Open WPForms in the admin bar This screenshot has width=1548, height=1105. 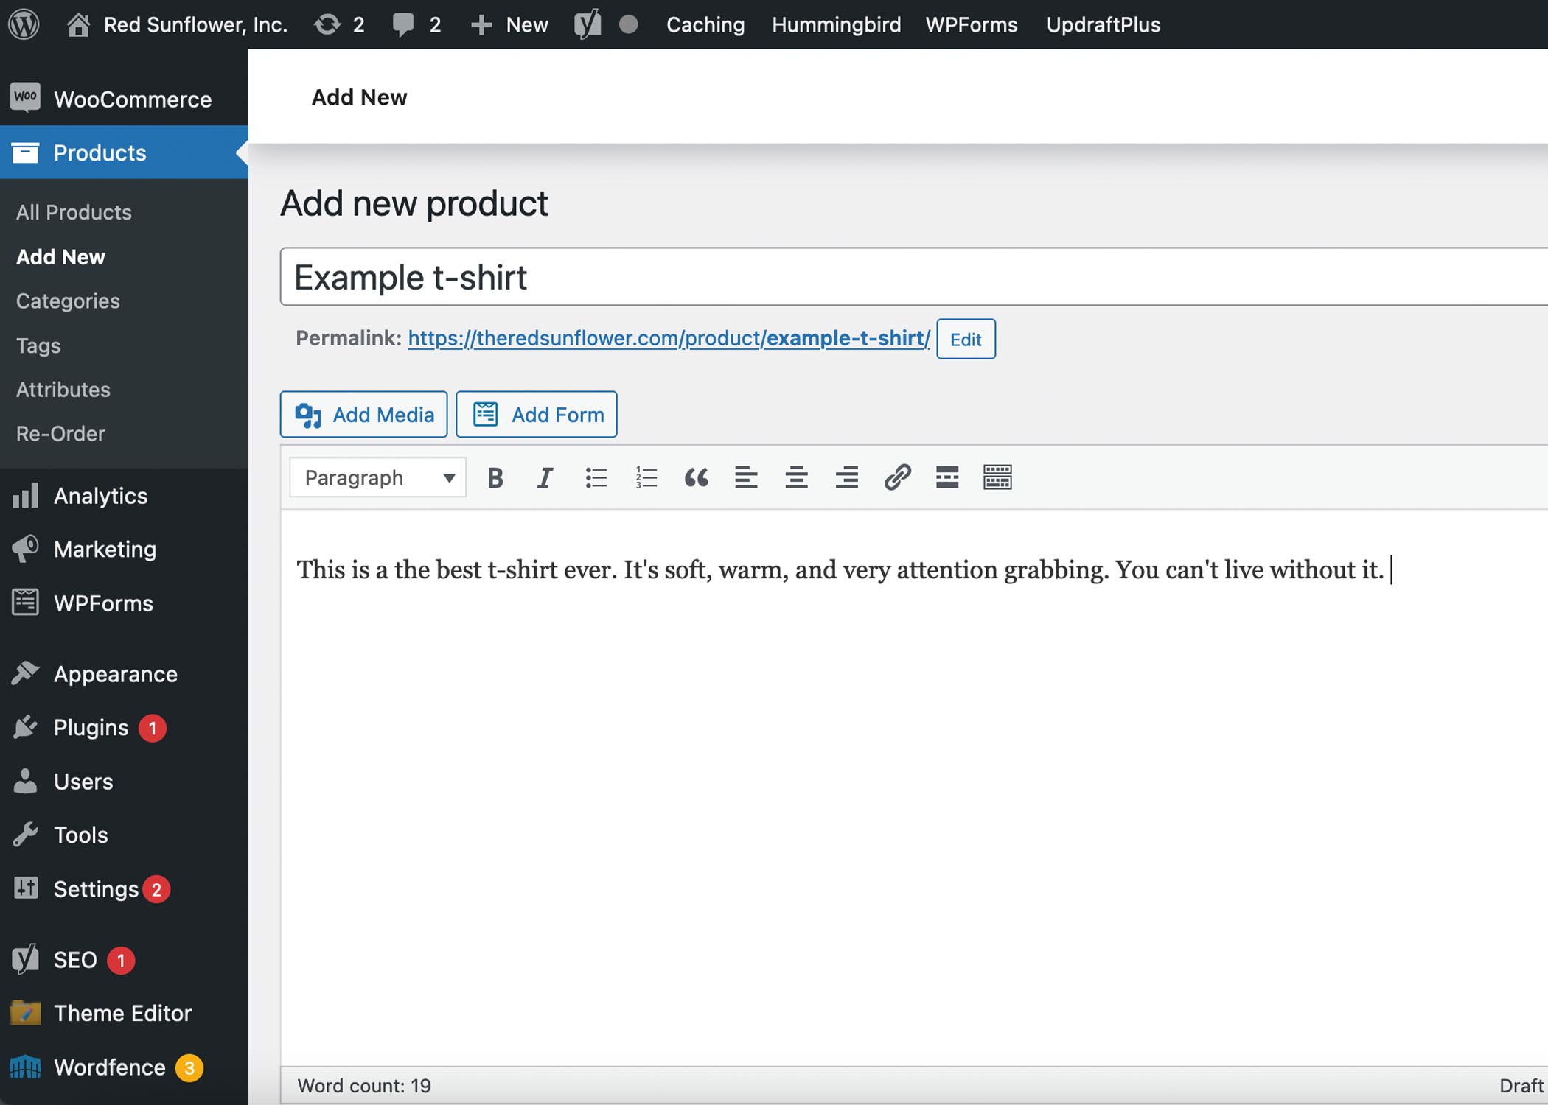point(972,24)
